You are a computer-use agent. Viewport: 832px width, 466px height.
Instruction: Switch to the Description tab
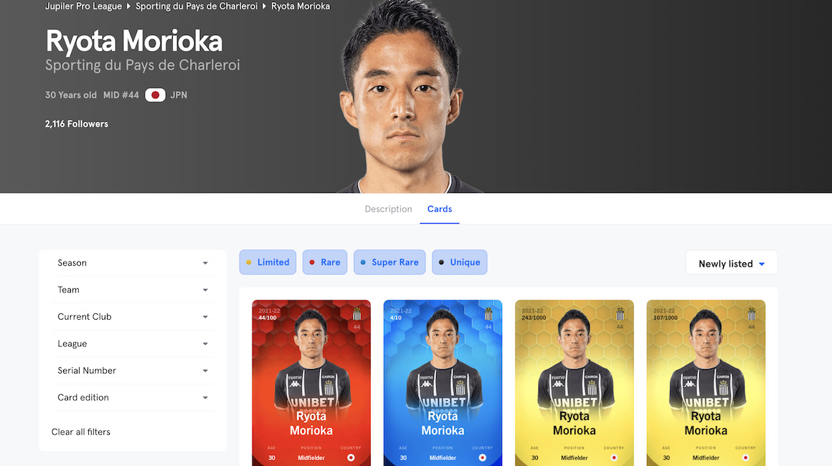389,209
